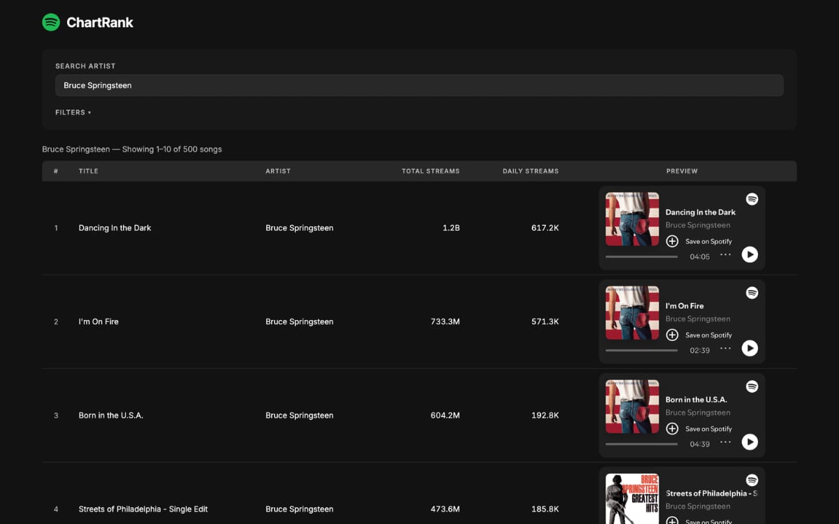Click the 185.8K daily streams value
The image size is (839, 524).
pos(545,509)
